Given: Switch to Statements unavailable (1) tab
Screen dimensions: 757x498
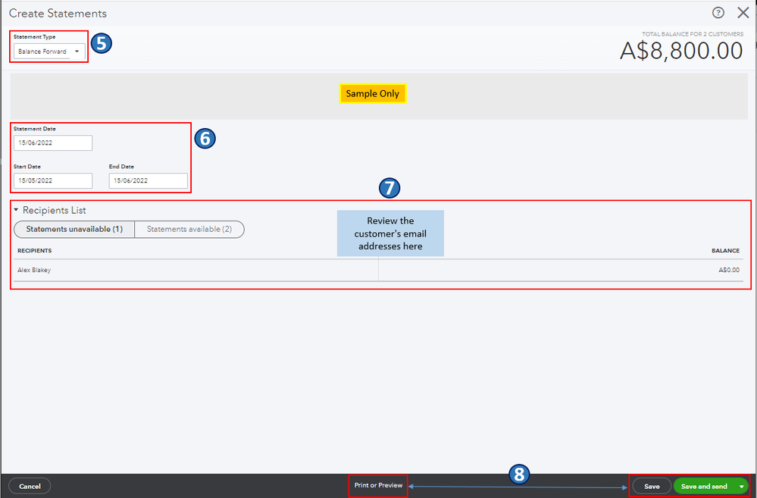Looking at the screenshot, I should (74, 229).
